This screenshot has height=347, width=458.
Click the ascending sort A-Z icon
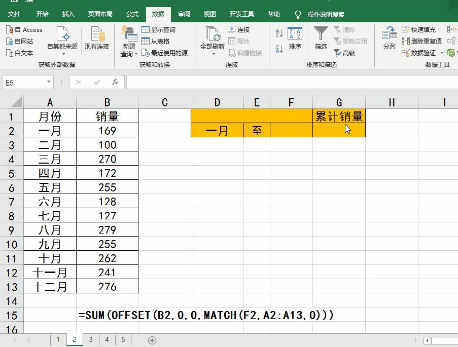pos(278,31)
